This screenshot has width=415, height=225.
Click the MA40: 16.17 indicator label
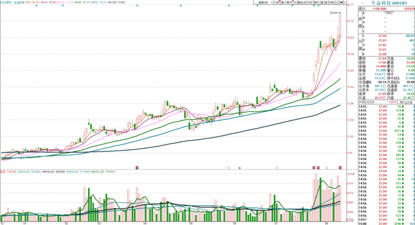pyautogui.click(x=81, y=2)
